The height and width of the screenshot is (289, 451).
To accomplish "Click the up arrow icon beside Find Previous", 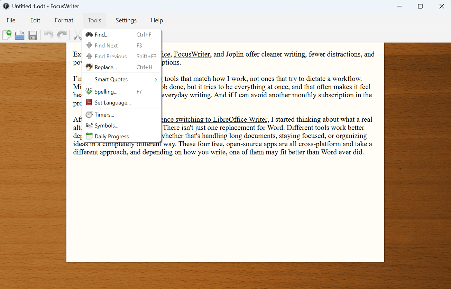I will click(x=89, y=56).
